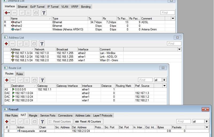Sort Address List by Address column header
This screenshot has height=137, width=214.
coord(22,49)
